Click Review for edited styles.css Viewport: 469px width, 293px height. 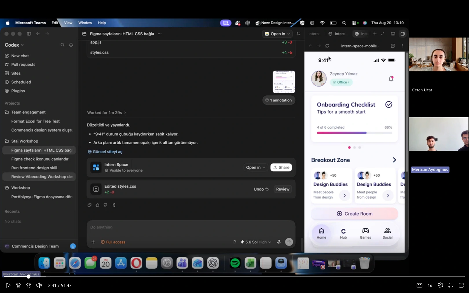[x=283, y=189]
